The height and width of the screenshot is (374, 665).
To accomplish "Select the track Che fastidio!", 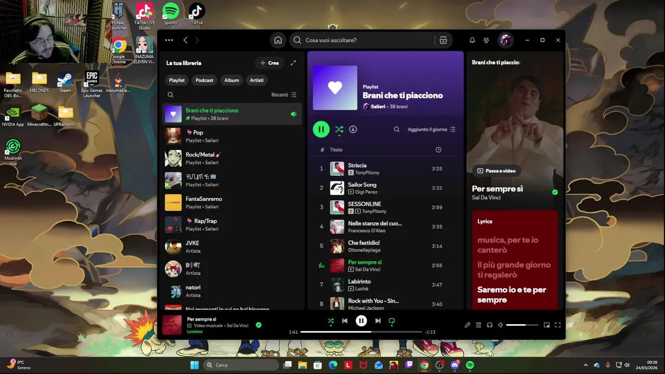I will pyautogui.click(x=384, y=246).
